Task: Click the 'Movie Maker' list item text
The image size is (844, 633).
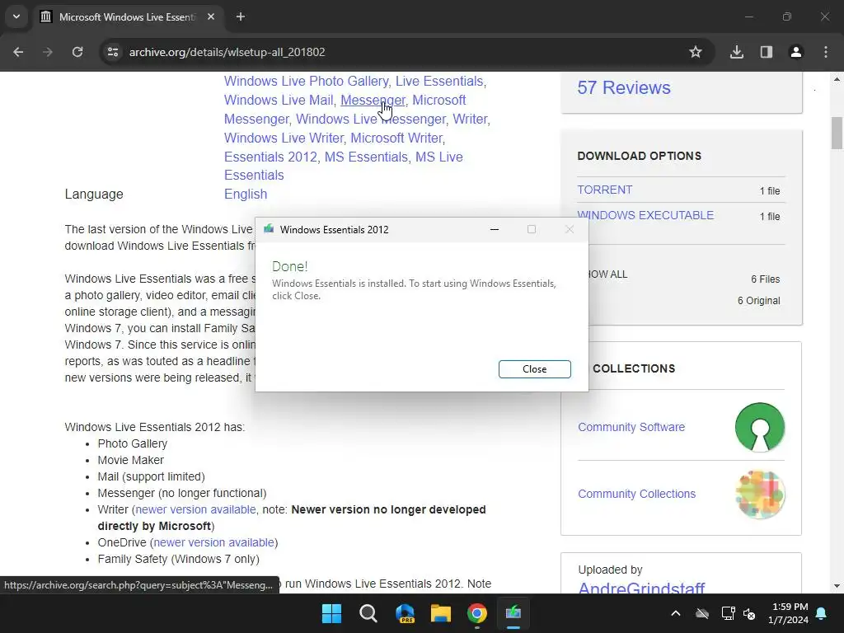Action: 131,460
